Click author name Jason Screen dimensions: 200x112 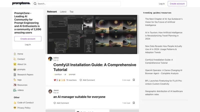point(56,90)
